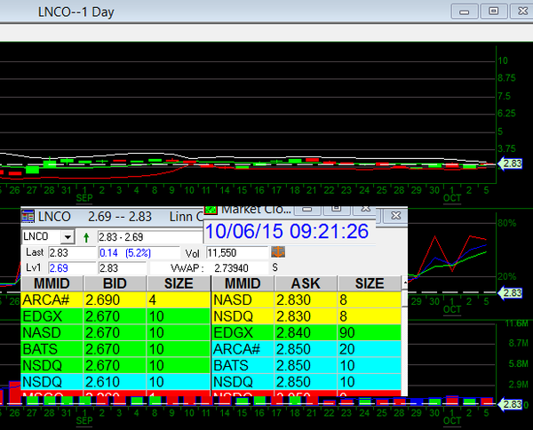
Task: Click the orange icon beside the Vol field
Action: [x=278, y=252]
